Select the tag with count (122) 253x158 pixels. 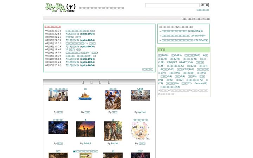[176, 66]
